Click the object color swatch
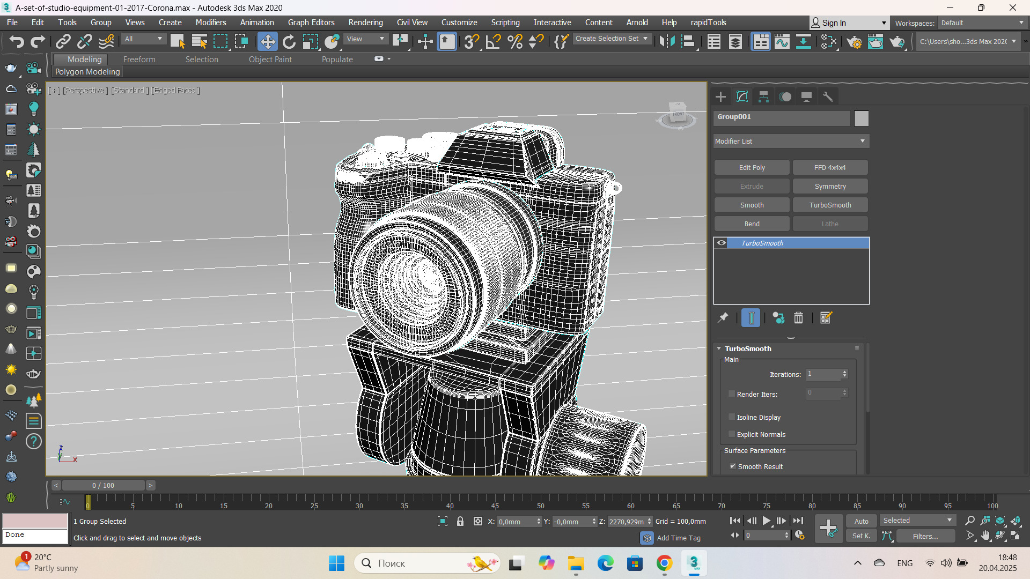Image resolution: width=1030 pixels, height=579 pixels. click(861, 118)
